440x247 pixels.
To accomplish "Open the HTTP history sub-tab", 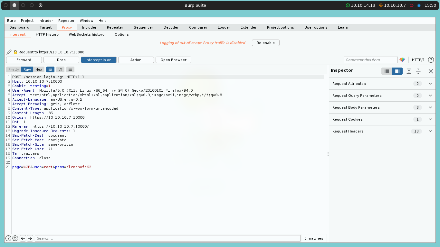I will coord(47,34).
